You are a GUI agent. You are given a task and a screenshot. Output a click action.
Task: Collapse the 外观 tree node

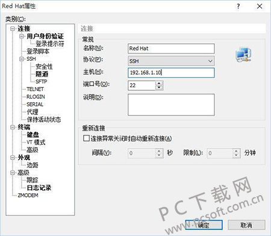pyautogui.click(x=13, y=158)
